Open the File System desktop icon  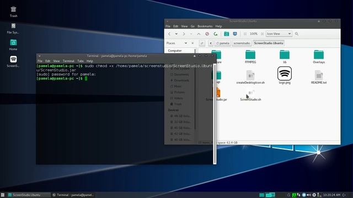click(x=13, y=29)
